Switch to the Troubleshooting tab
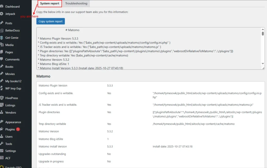 [x=76, y=4]
